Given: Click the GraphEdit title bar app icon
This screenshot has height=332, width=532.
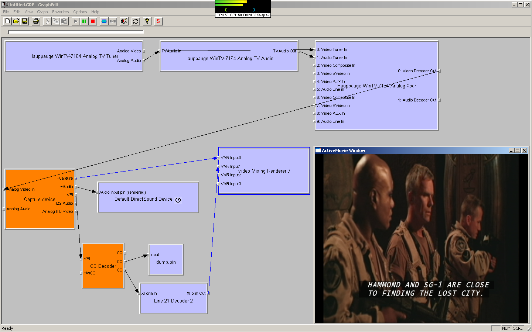Looking at the screenshot, I should click(x=4, y=4).
